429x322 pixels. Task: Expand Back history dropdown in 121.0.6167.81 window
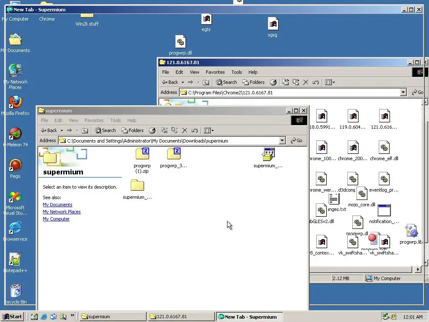(x=183, y=82)
